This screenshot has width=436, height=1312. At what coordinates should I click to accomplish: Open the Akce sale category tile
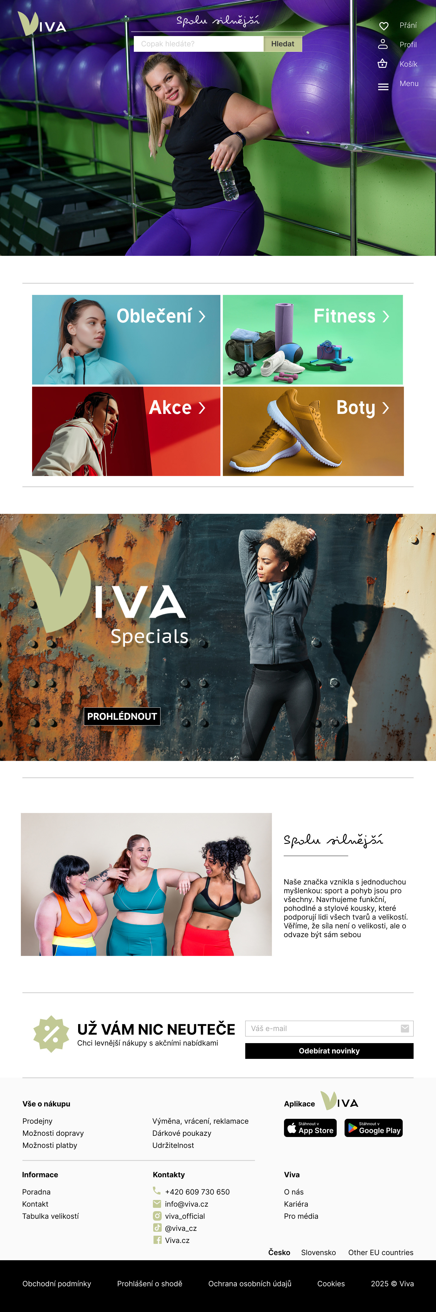pos(126,431)
